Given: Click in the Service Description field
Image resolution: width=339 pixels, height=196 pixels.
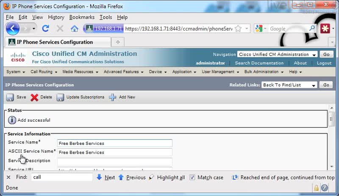Looking at the screenshot, I should tap(114, 161).
